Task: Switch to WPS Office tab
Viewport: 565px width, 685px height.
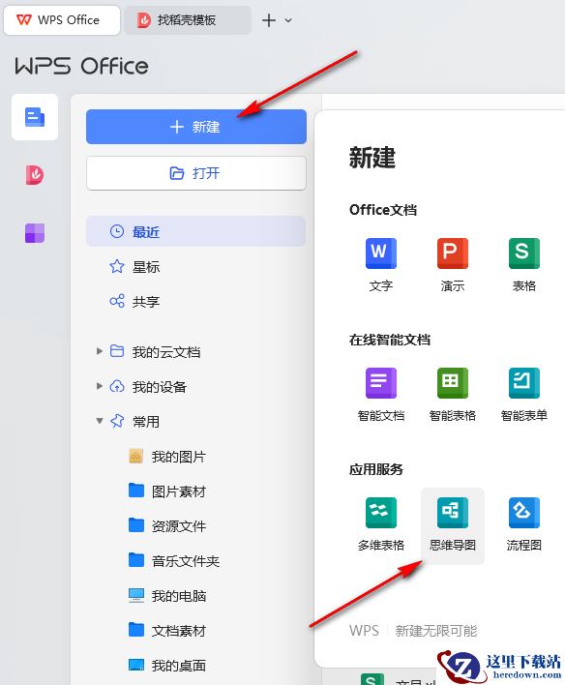Action: [62, 20]
